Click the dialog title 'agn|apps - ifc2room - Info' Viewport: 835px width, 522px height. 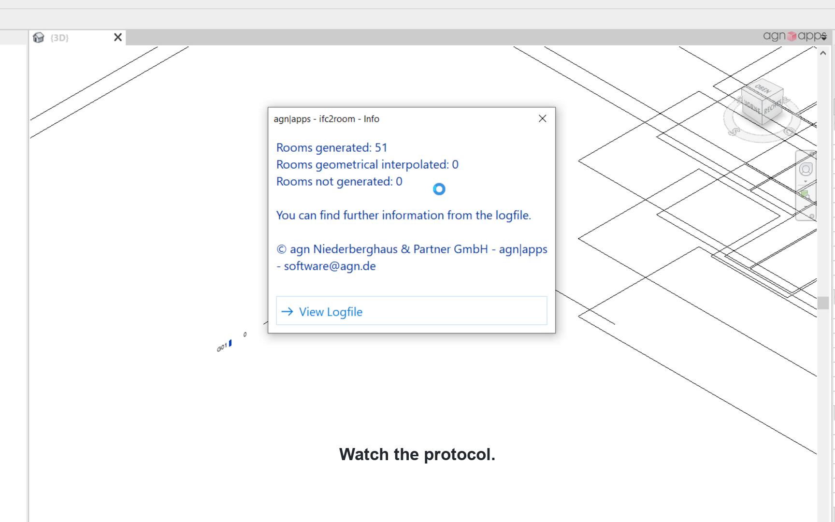click(326, 119)
